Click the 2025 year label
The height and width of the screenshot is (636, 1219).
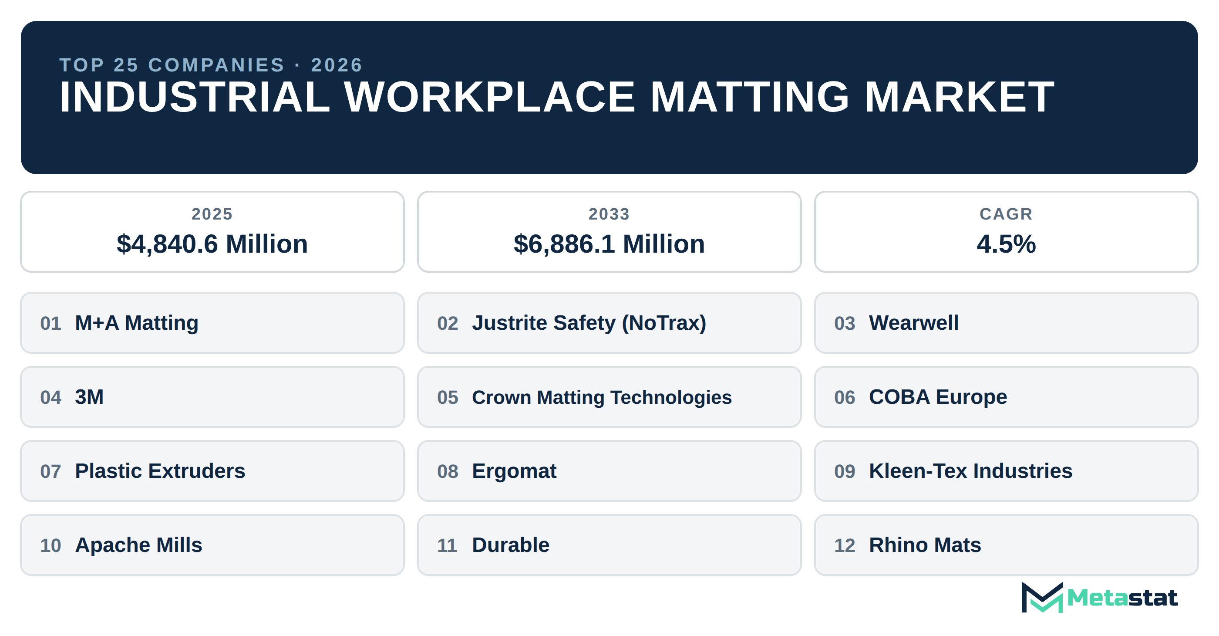click(212, 214)
